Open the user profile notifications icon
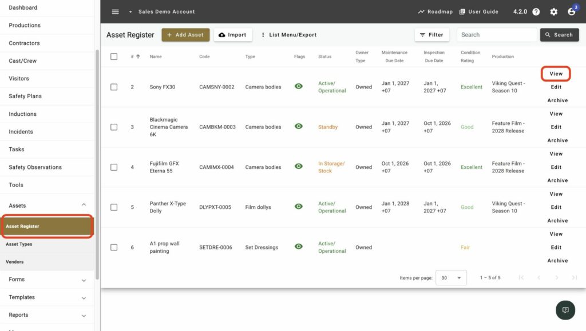The image size is (586, 331). pos(572,11)
